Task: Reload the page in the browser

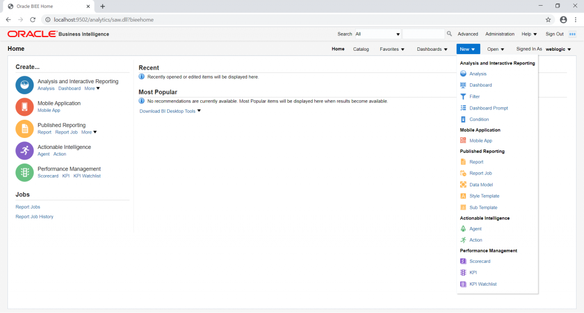Action: (x=33, y=20)
